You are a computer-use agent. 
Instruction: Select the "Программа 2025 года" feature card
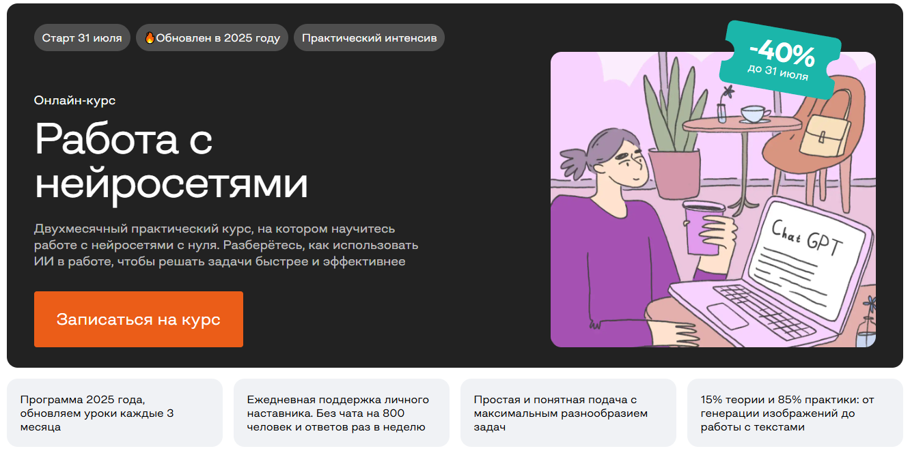[x=115, y=413]
